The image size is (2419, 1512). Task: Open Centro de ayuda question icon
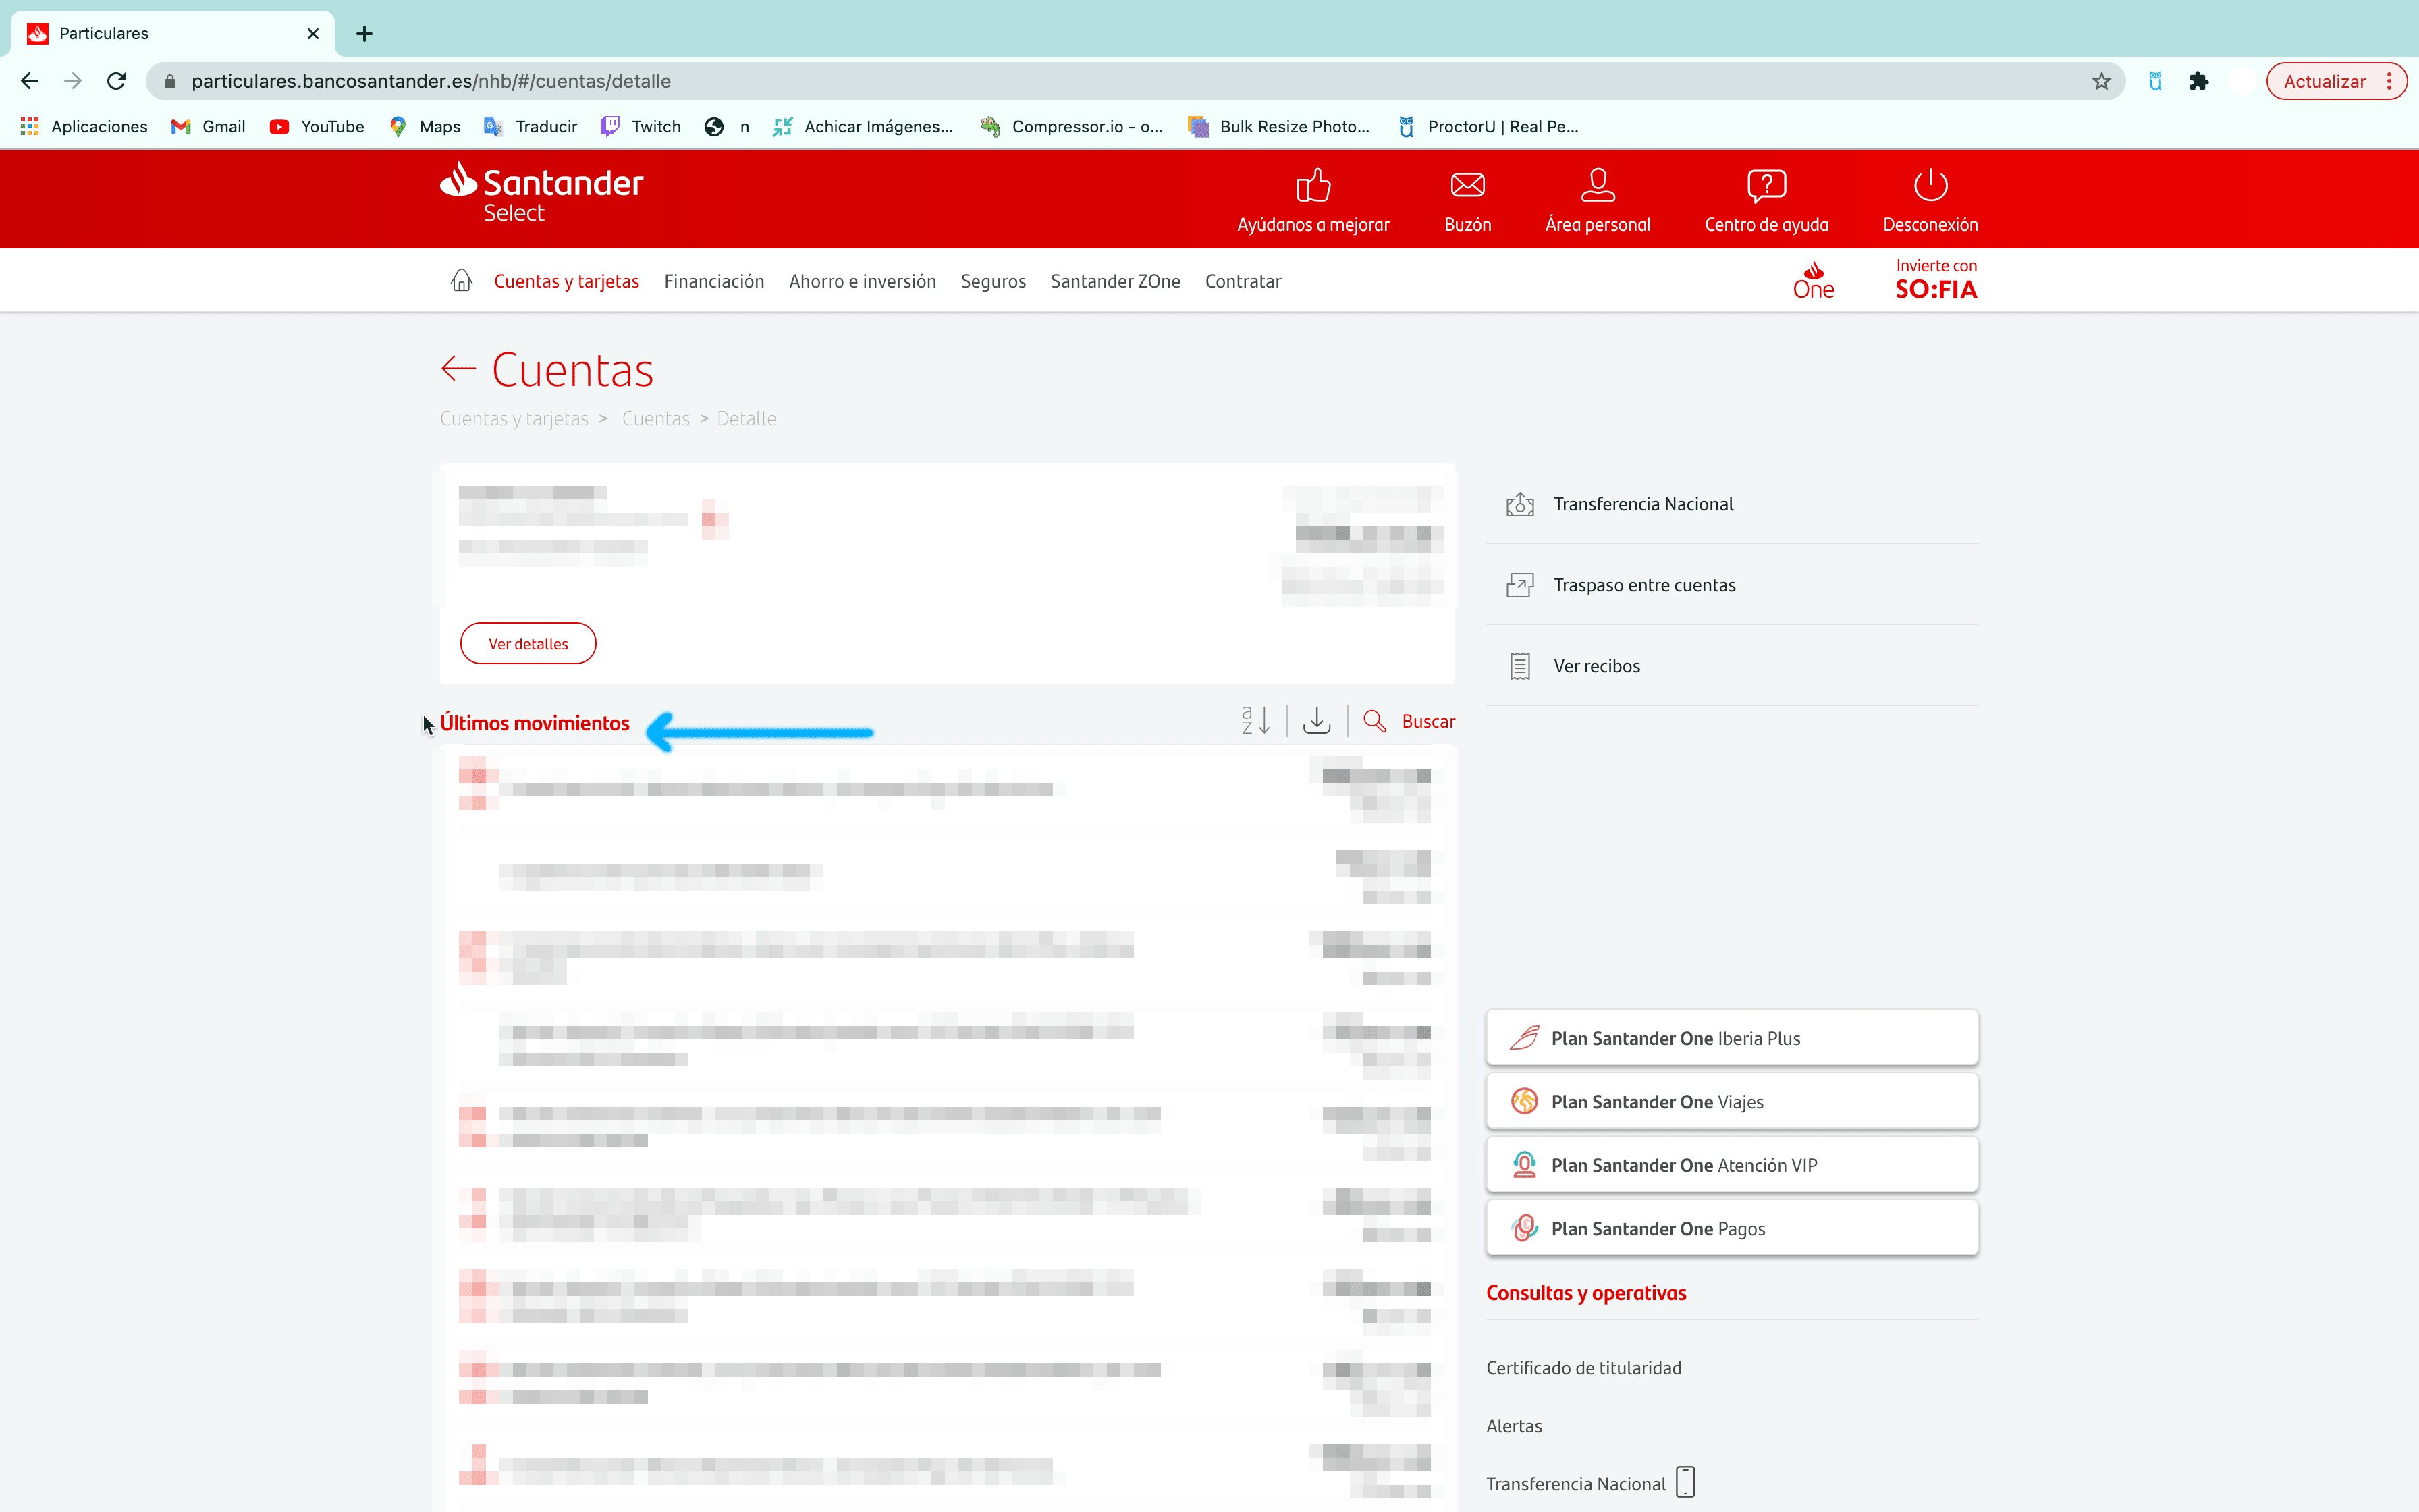tap(1765, 186)
